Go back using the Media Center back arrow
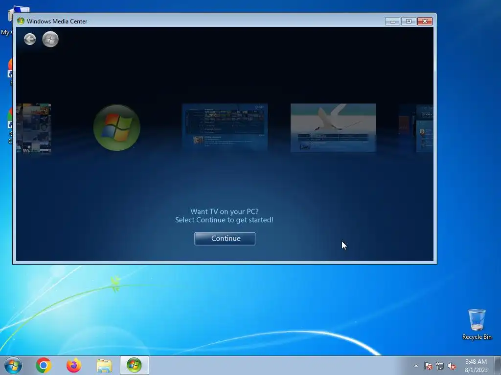The image size is (501, 375). point(30,39)
